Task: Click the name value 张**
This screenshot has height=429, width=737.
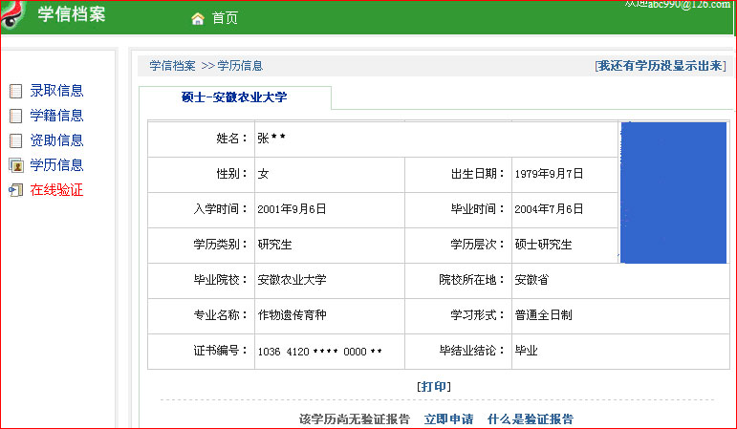Action: (x=271, y=139)
